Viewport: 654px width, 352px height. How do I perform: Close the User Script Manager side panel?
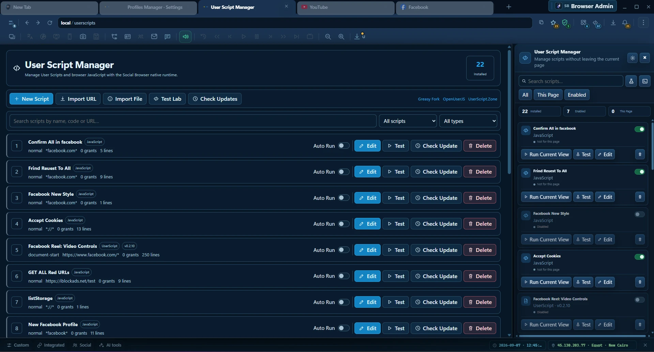645,58
